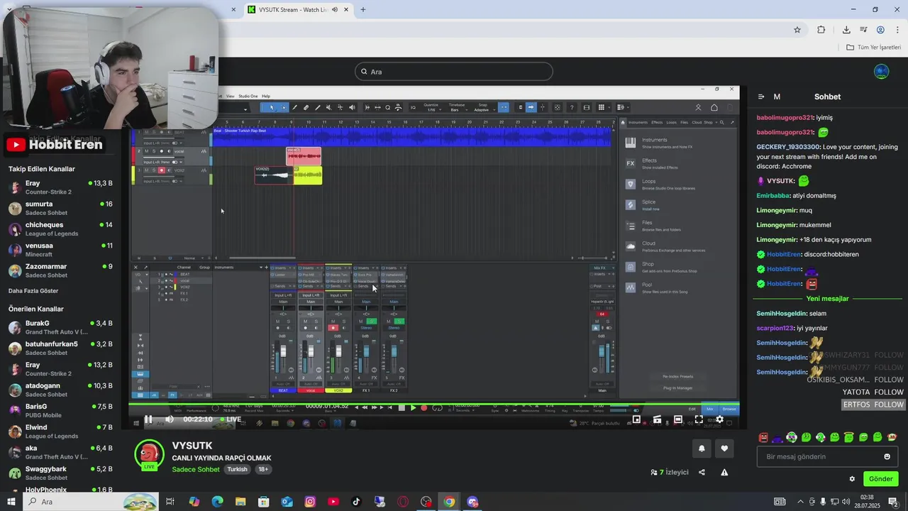Open a new browser tab

click(x=363, y=10)
